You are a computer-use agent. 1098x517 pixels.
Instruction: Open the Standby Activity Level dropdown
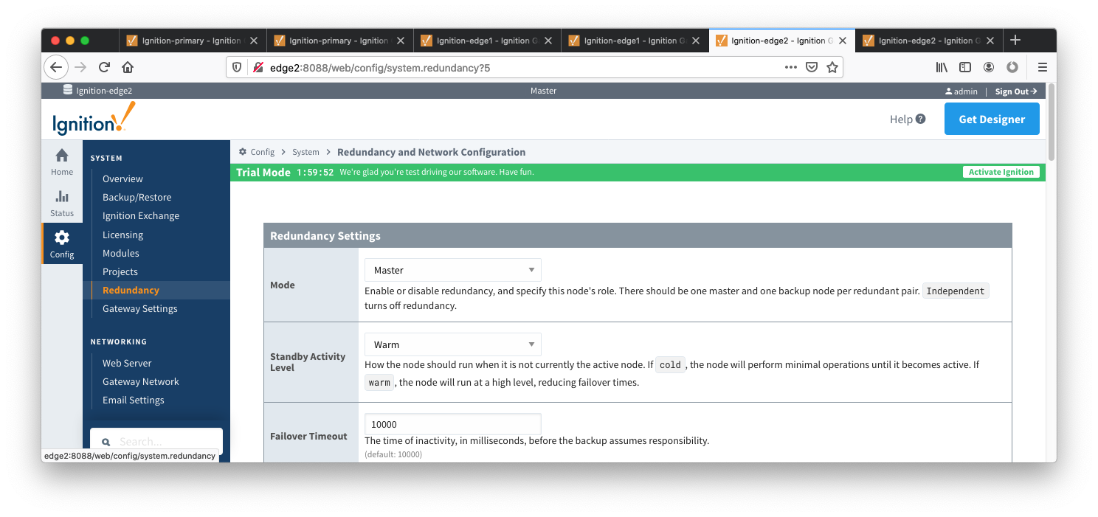[x=453, y=344]
